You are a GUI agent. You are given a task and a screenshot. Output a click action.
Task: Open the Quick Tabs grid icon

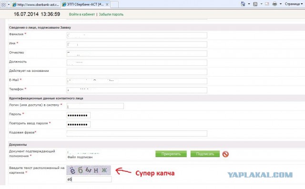[3, 4]
